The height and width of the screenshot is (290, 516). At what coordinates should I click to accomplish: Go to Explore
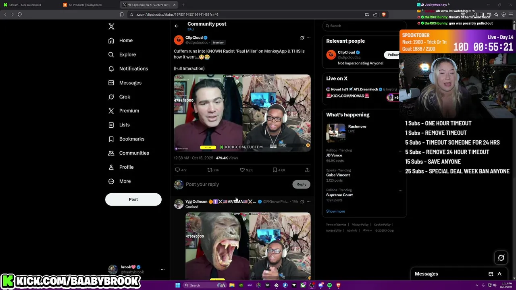(x=122, y=54)
